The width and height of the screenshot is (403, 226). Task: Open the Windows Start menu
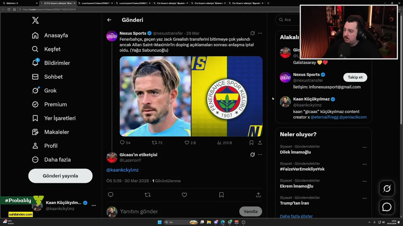160,222
